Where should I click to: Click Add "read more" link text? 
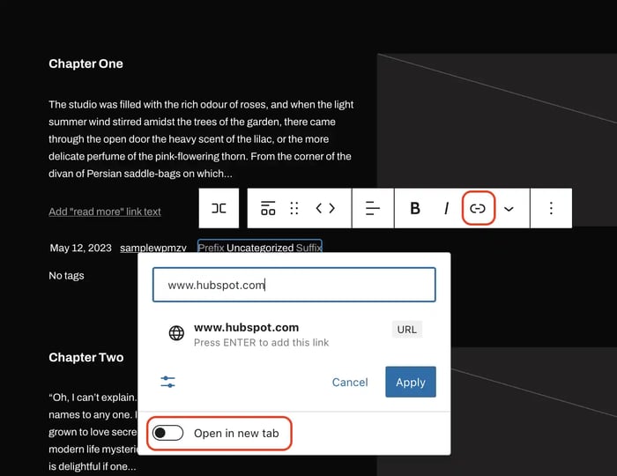point(105,212)
